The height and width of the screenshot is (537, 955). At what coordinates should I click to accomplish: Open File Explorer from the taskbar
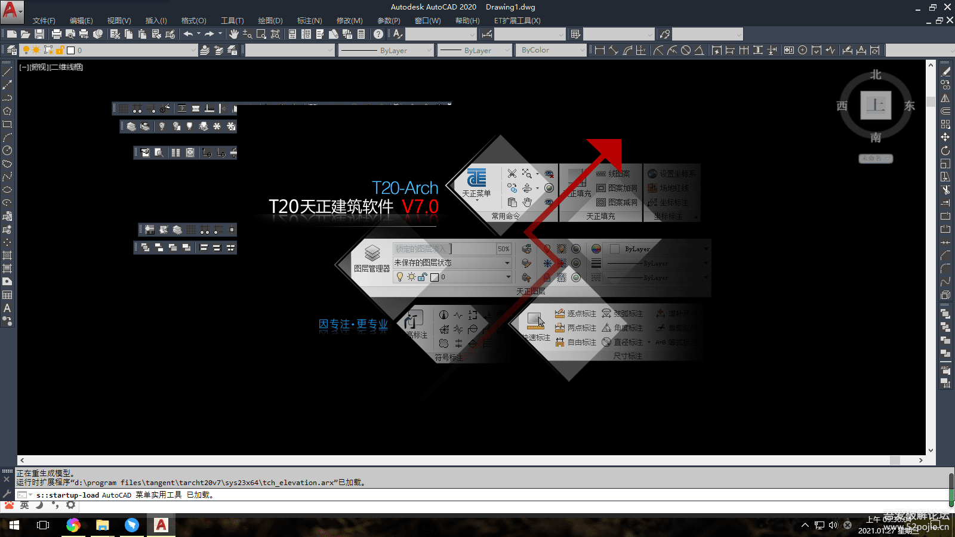click(x=103, y=525)
